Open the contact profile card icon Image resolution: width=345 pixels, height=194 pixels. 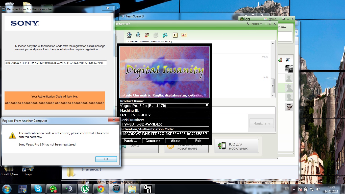pyautogui.click(x=184, y=35)
